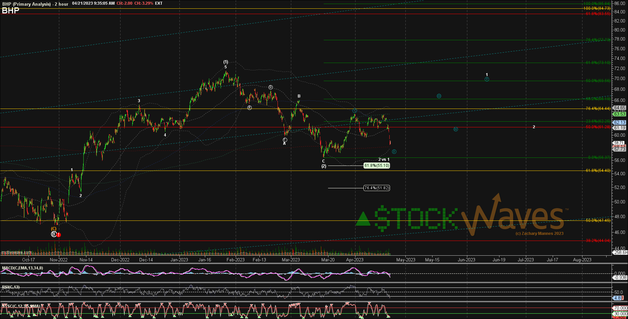This screenshot has height=319, width=628.
Task: Select the 76.4%(51.82) retracement box
Action: coord(377,188)
